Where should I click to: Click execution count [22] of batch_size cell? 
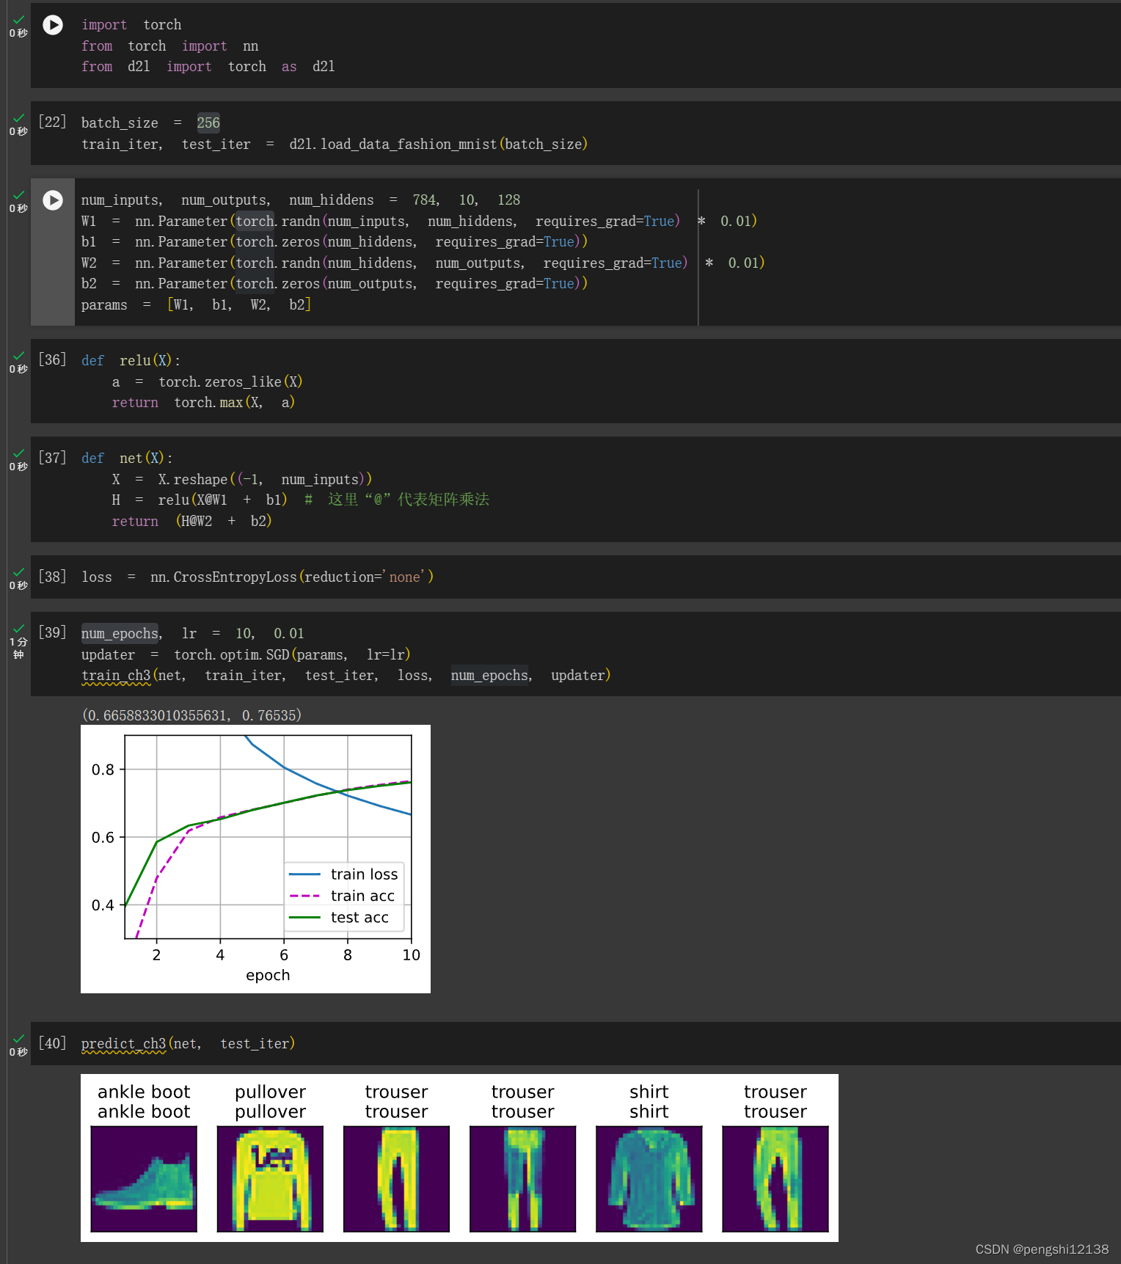52,122
